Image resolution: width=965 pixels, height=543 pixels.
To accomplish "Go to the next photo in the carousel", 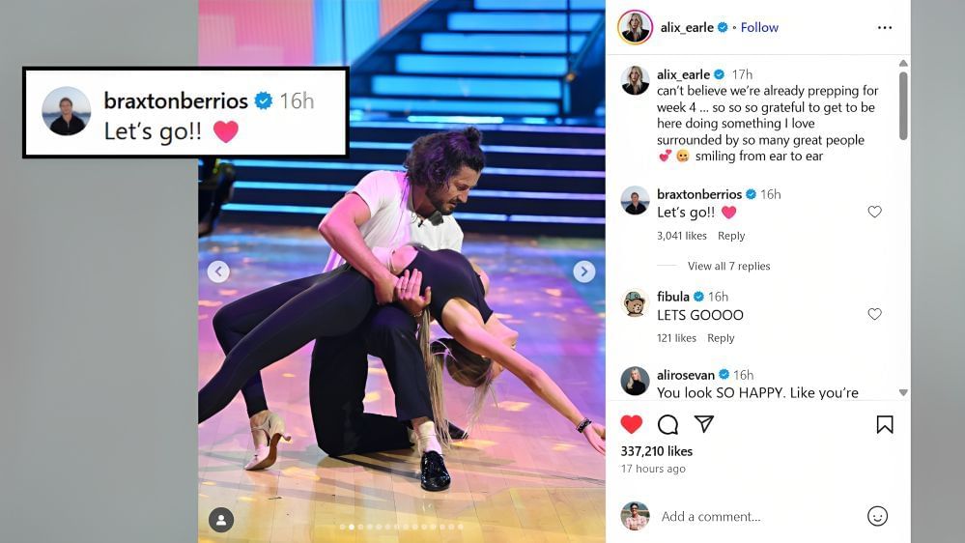I will (583, 271).
